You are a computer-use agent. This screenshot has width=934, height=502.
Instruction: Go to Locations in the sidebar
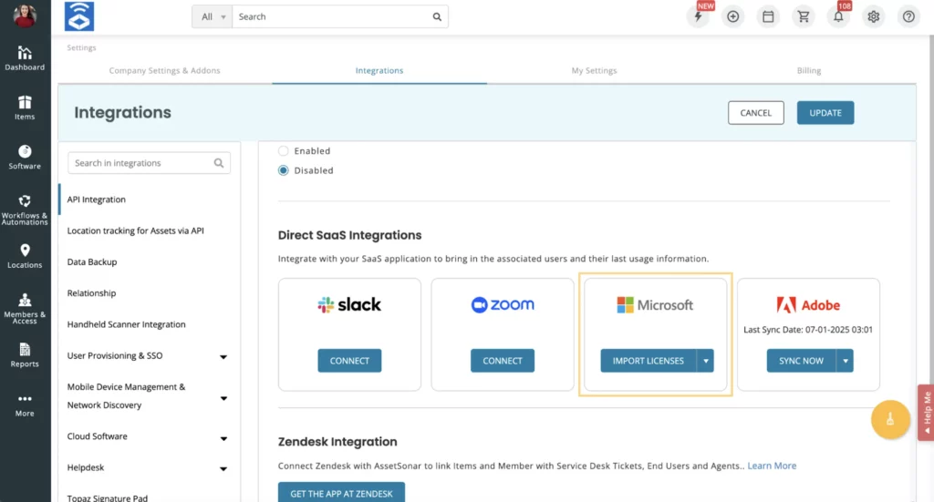tap(25, 256)
